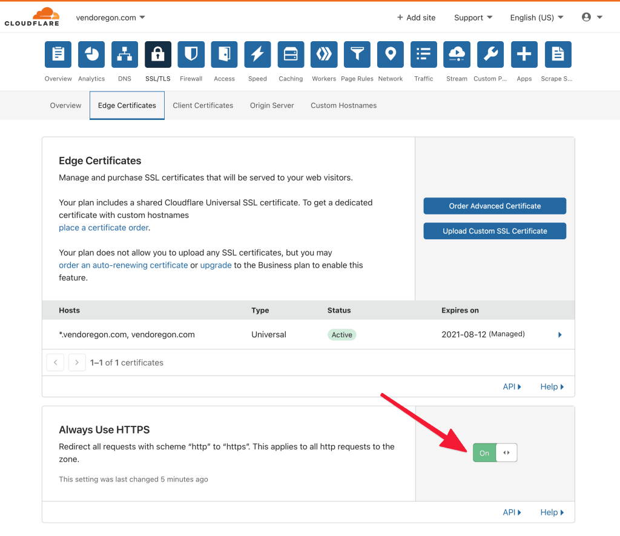The height and width of the screenshot is (536, 620).
Task: Click the next page arrow under certificates
Action: point(77,362)
